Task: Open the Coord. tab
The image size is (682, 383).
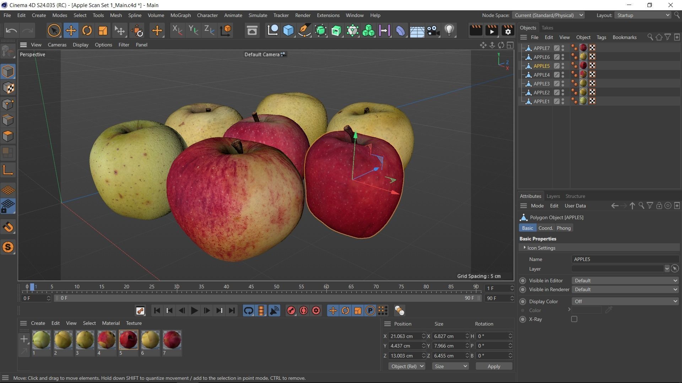Action: 546,228
